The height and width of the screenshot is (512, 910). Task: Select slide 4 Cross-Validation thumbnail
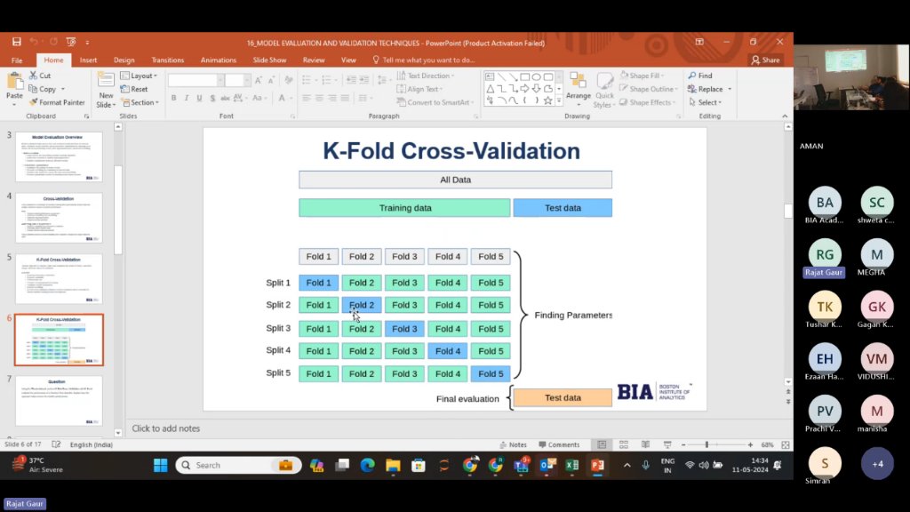[x=59, y=219]
